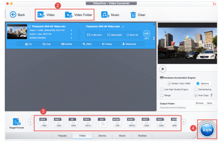Open the Cut tool

click(28, 44)
